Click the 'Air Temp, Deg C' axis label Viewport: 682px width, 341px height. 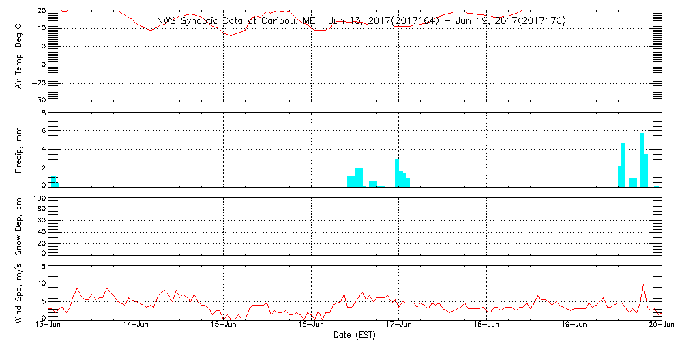pyautogui.click(x=19, y=55)
